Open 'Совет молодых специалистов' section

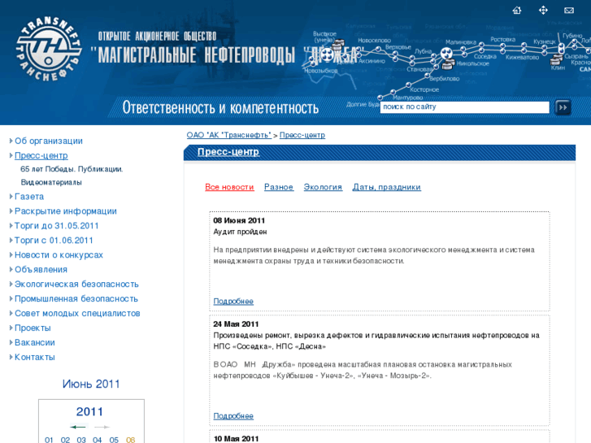tap(77, 314)
